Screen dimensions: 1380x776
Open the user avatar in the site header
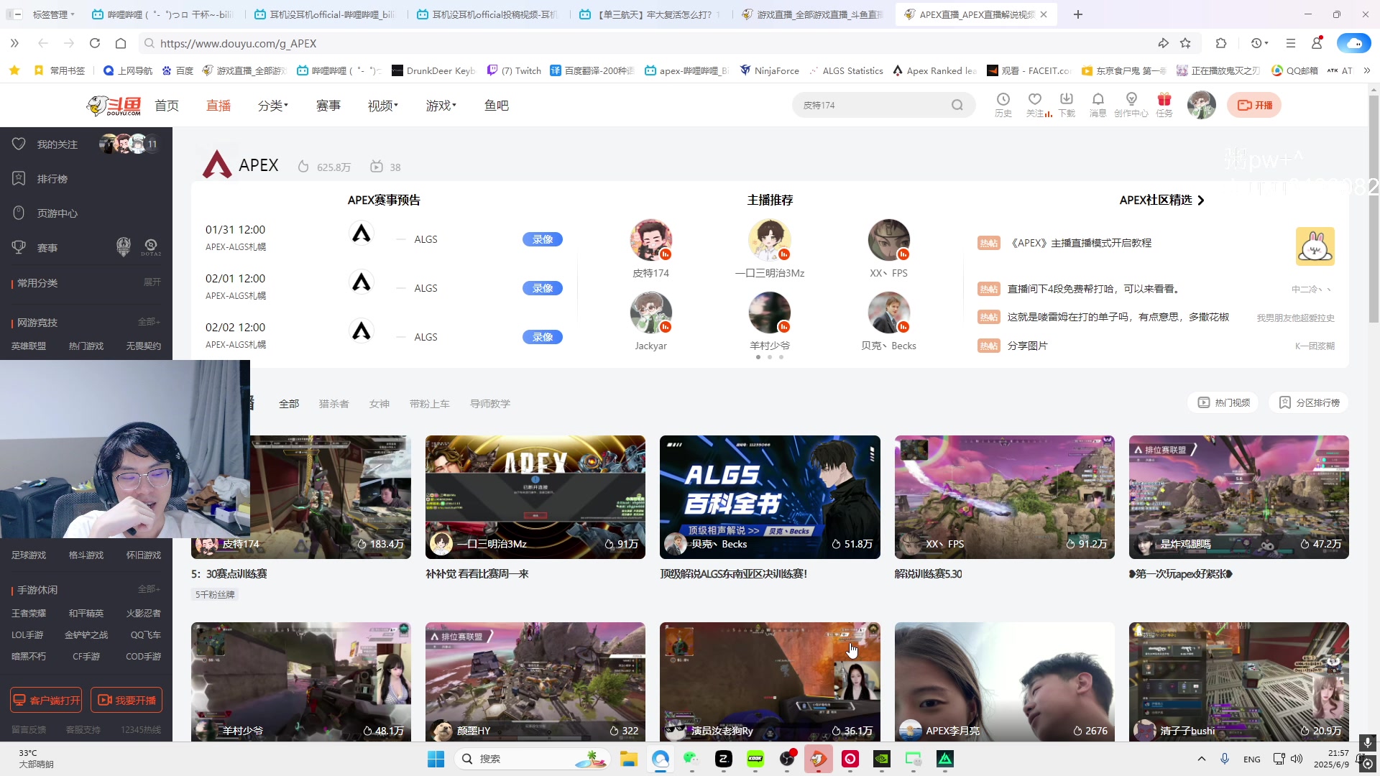click(1201, 105)
